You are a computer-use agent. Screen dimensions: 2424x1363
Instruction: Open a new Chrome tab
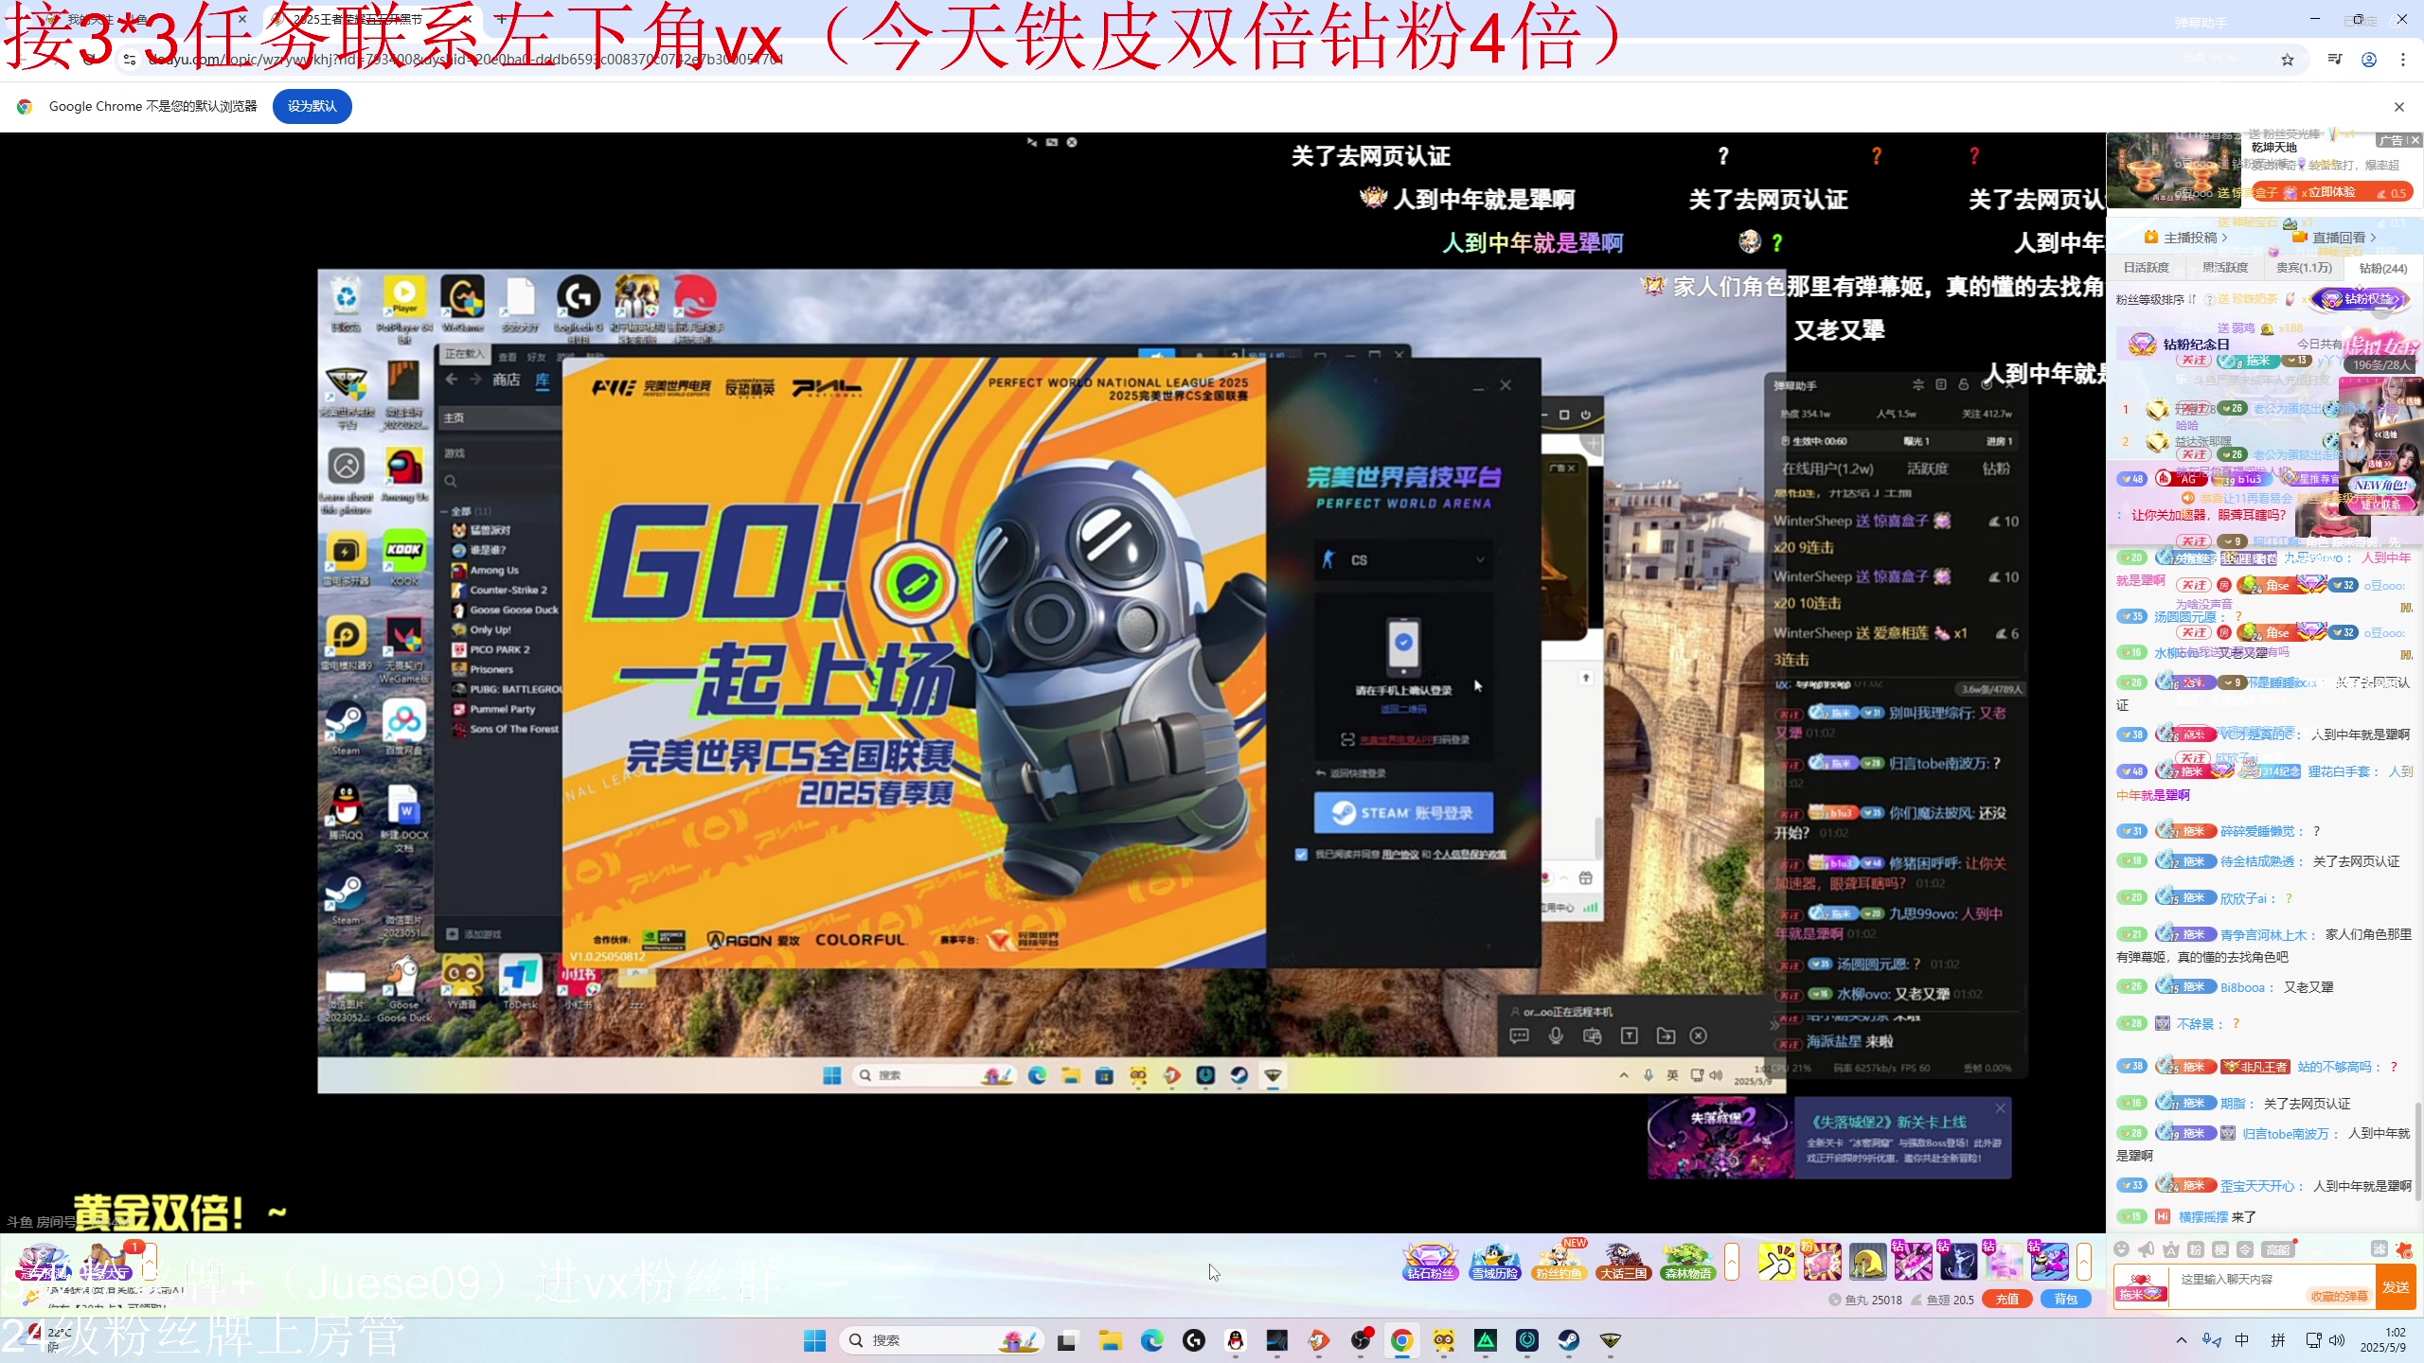pos(501,18)
